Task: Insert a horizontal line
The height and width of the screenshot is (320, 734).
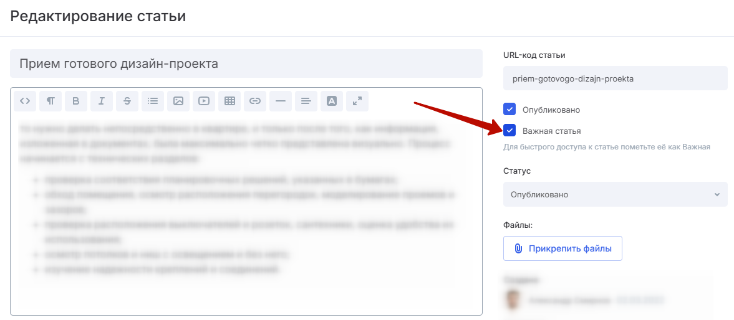Action: [281, 101]
